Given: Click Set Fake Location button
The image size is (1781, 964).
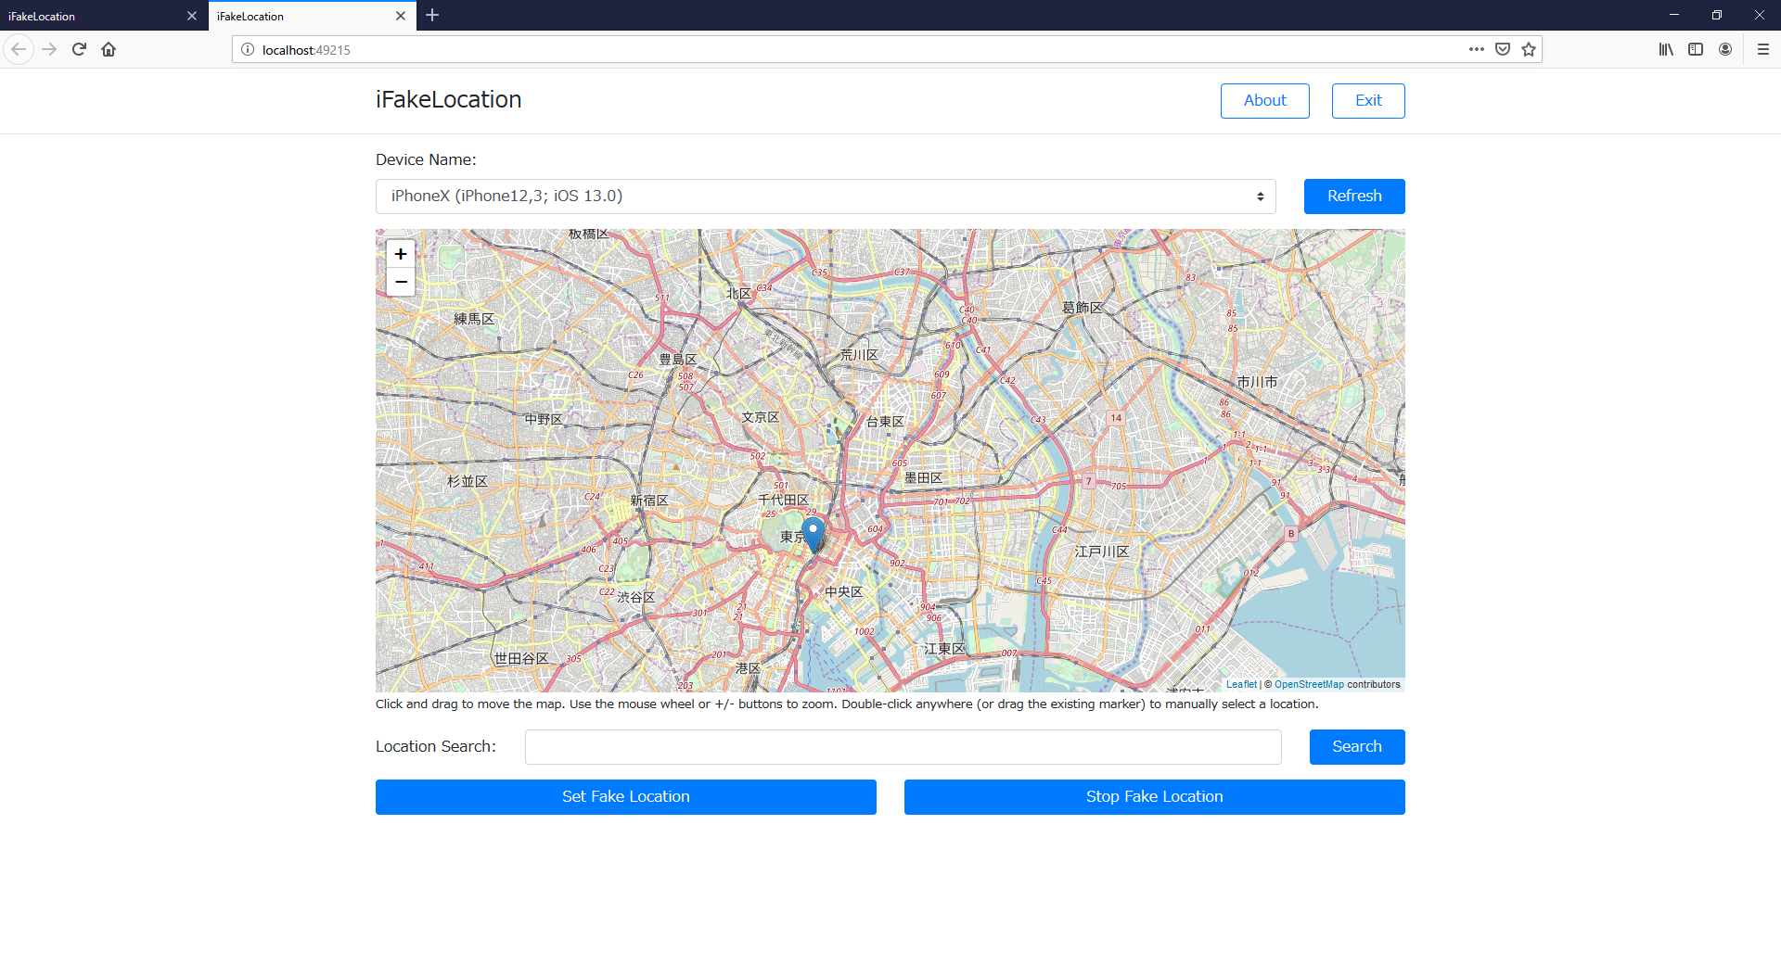Looking at the screenshot, I should click(x=626, y=797).
